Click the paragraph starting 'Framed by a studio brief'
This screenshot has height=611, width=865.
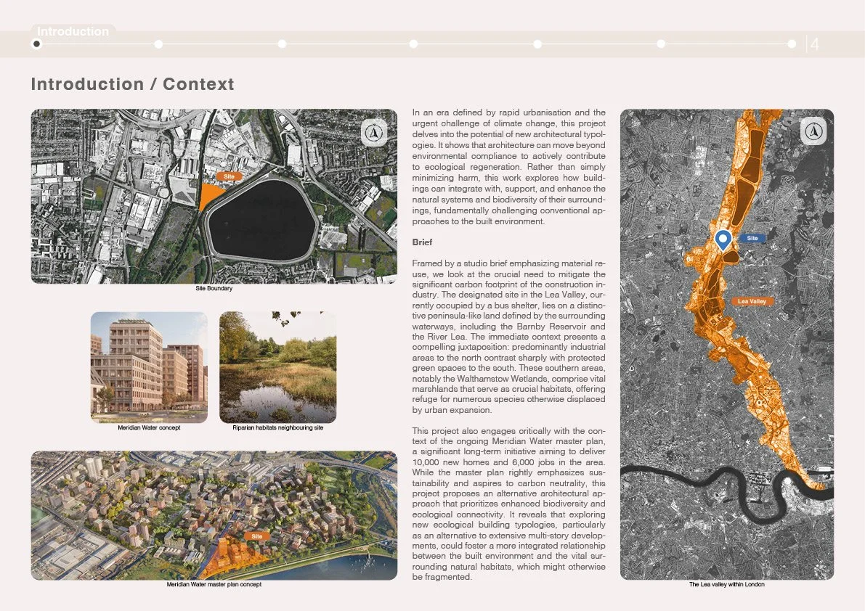[508, 337]
